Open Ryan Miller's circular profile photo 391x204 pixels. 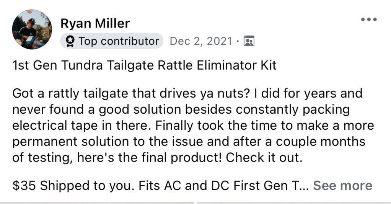tap(32, 29)
